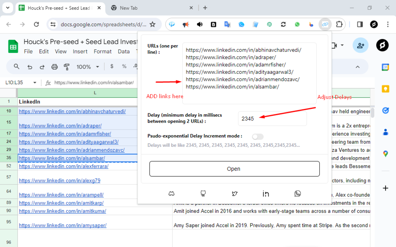Open the WhatsApp icon in extension footer
Viewport: 396px width, 247px height.
point(298,194)
